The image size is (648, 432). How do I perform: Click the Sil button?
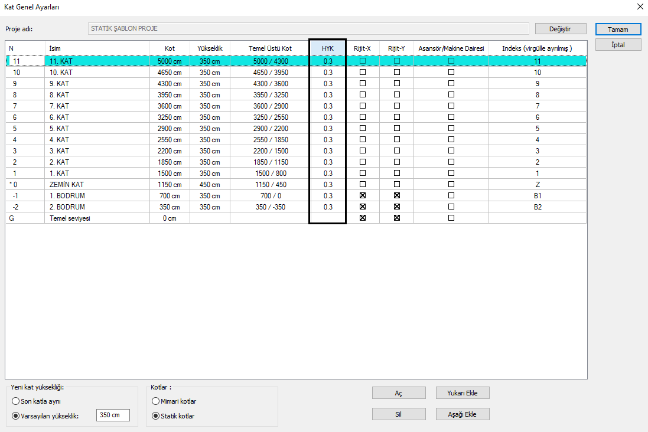coord(398,414)
